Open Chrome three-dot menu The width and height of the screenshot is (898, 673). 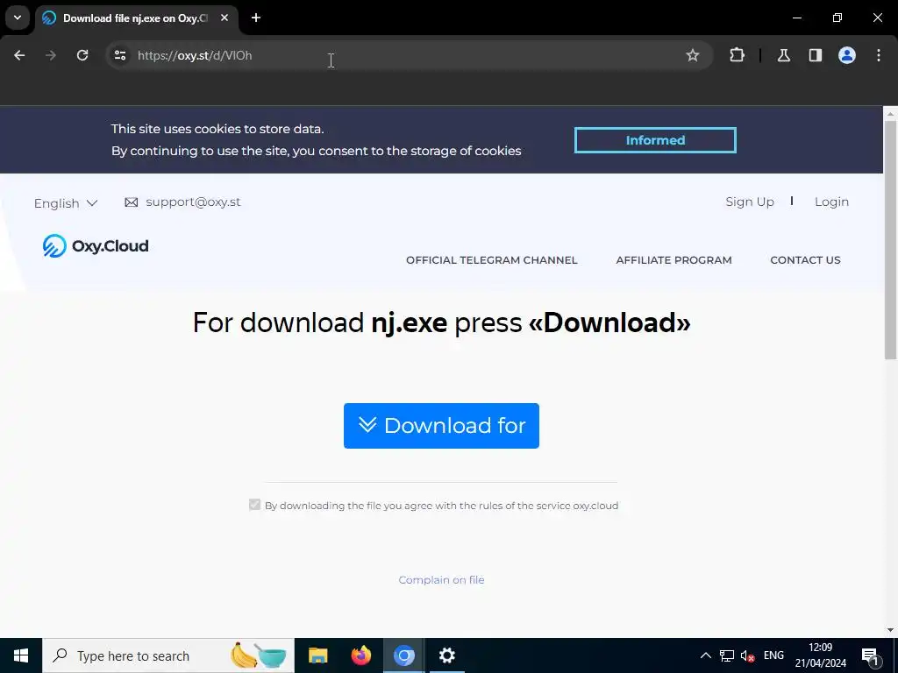coord(879,55)
